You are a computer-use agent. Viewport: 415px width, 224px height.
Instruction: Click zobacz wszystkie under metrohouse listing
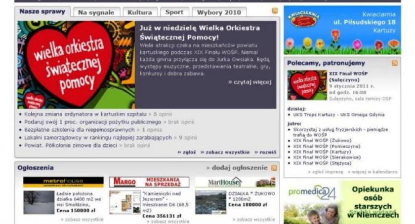(82, 220)
